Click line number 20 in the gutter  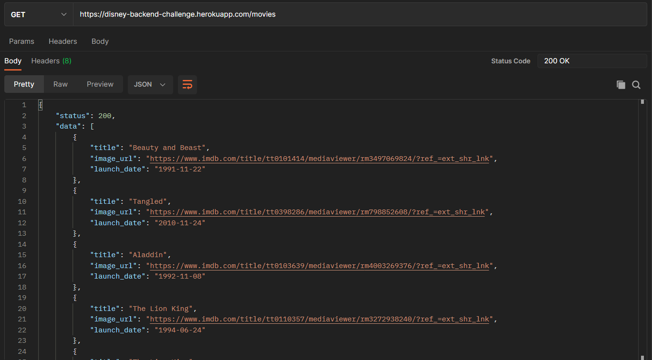[22, 309]
